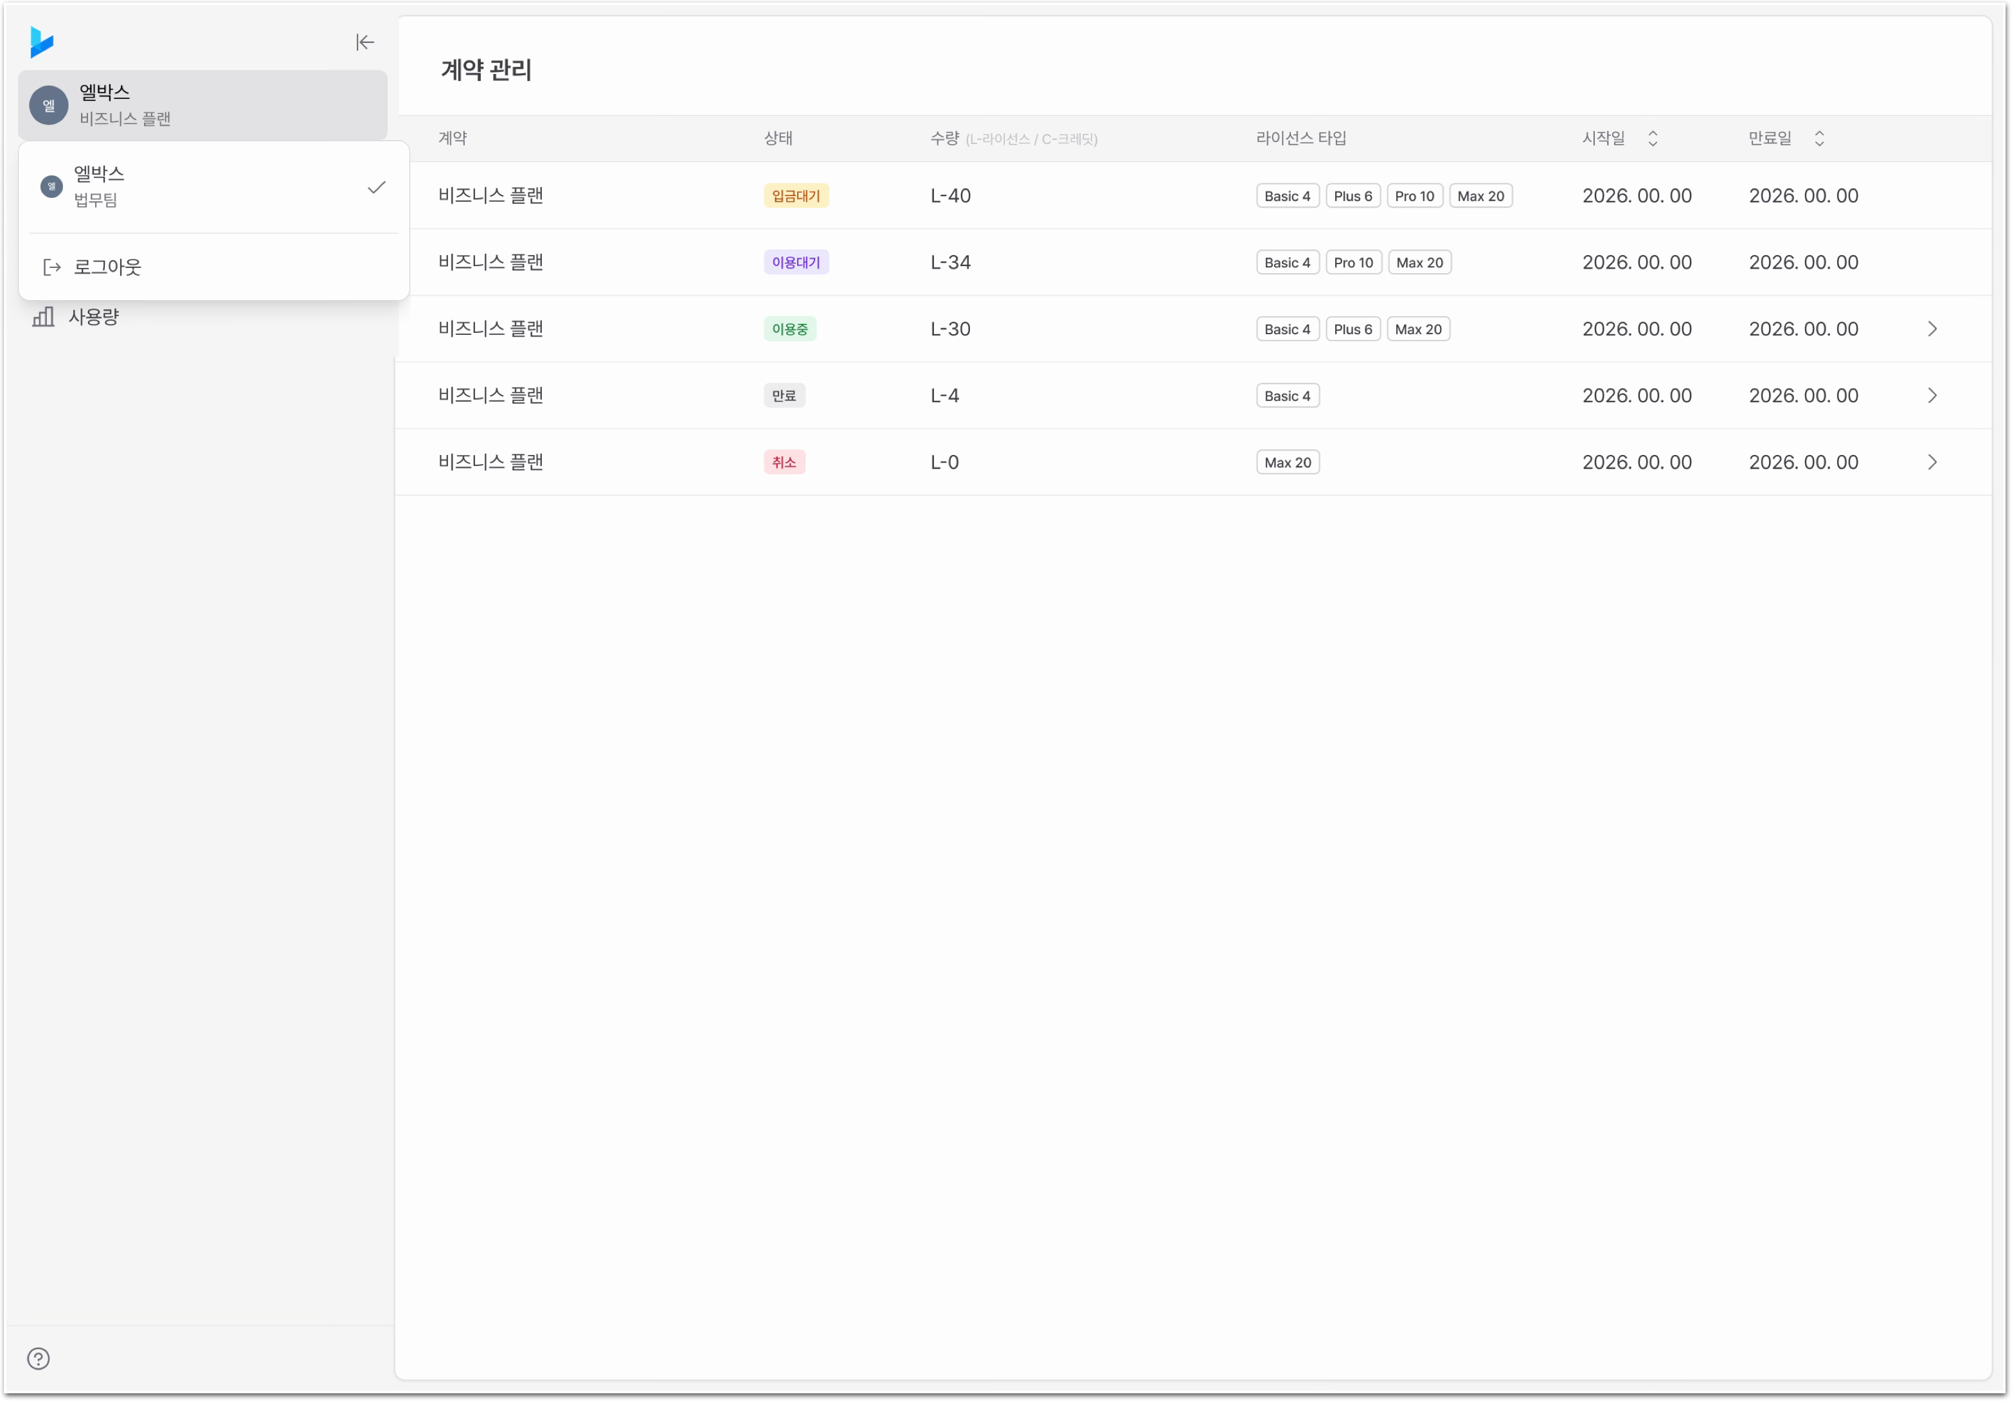The height and width of the screenshot is (1401, 2012).
Task: Expand the 만료 contract row chevron
Action: coord(1932,395)
